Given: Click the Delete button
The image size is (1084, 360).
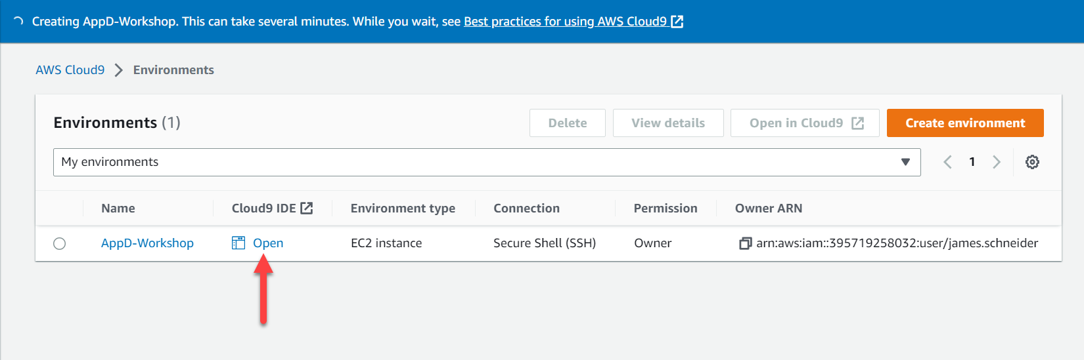Looking at the screenshot, I should coord(568,123).
